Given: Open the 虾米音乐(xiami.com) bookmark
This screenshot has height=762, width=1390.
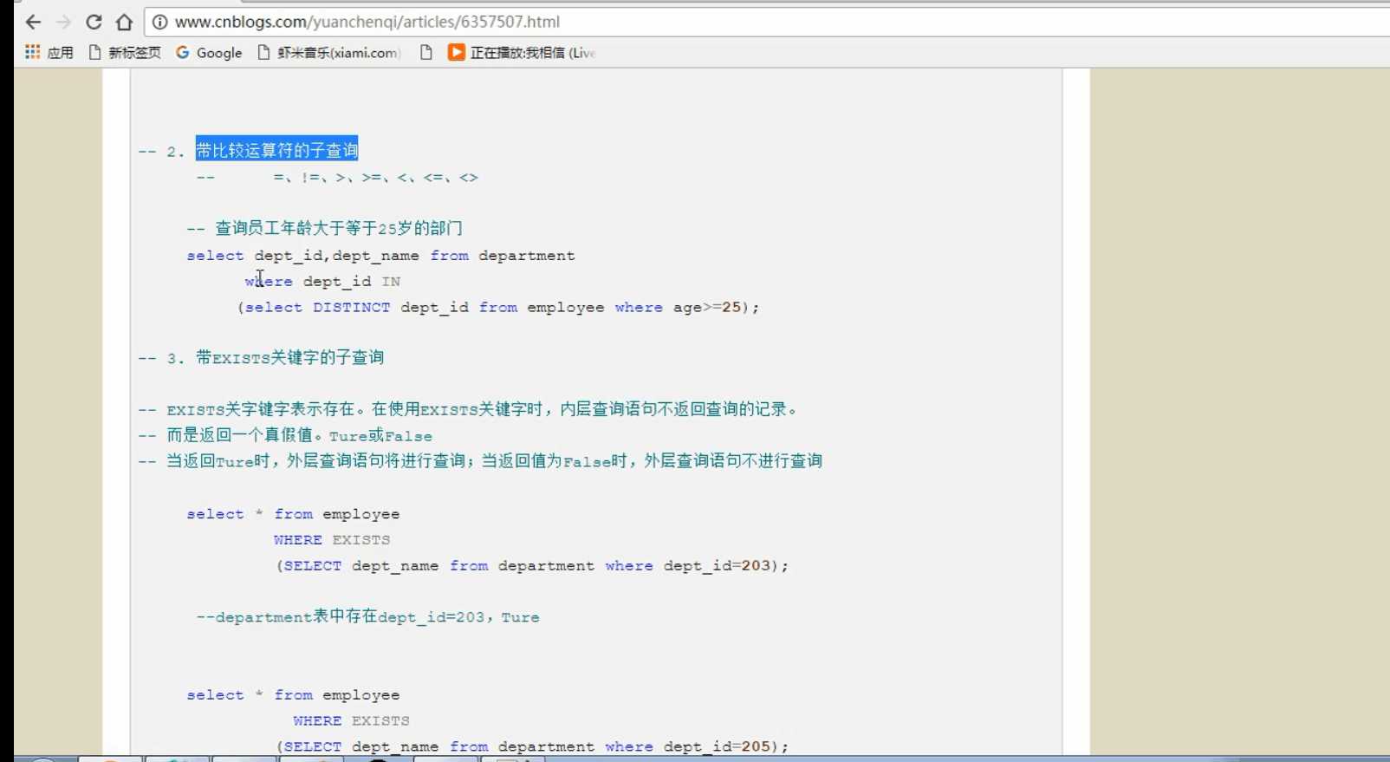Looking at the screenshot, I should 329,53.
